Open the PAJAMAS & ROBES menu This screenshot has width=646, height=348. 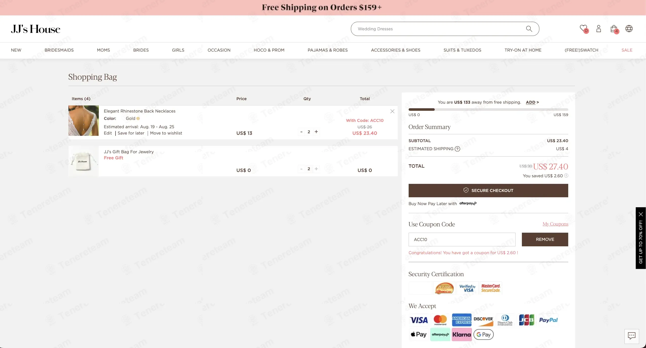(328, 50)
